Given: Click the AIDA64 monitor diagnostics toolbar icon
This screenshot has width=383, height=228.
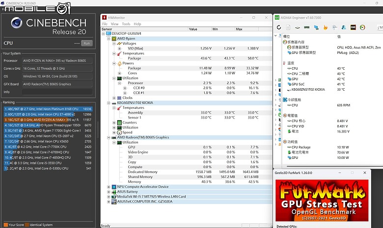Looking at the screenshot, I should (335, 27).
